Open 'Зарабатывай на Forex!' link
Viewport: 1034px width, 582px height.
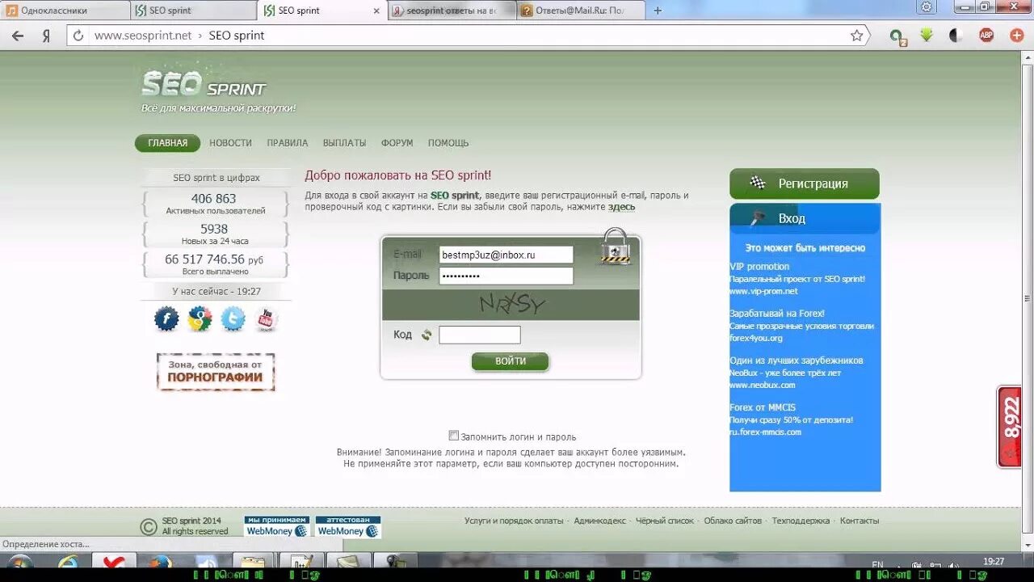777,313
